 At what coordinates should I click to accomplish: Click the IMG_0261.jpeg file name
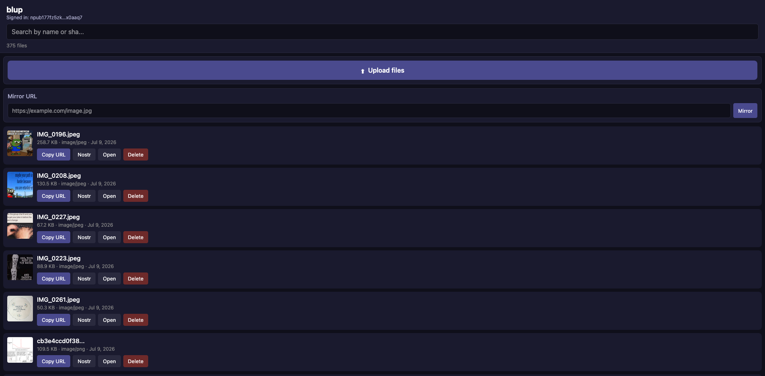[x=58, y=299]
